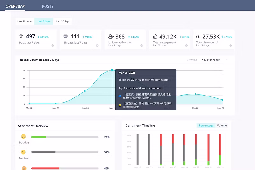Select Percentage view in Sentiment Timeline

point(206,125)
